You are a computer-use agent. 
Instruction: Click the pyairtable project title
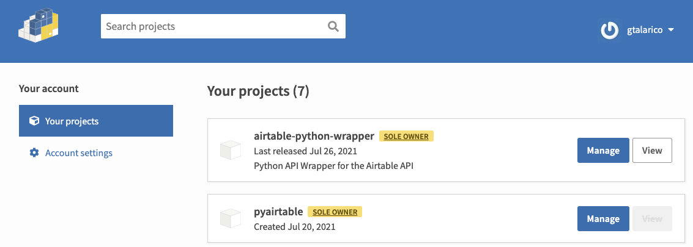tap(278, 212)
